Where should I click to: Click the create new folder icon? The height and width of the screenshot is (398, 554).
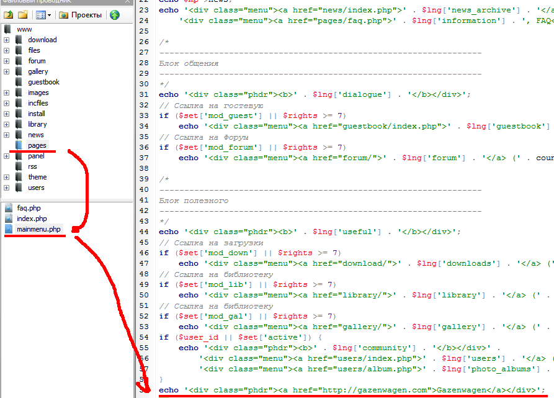(x=22, y=15)
